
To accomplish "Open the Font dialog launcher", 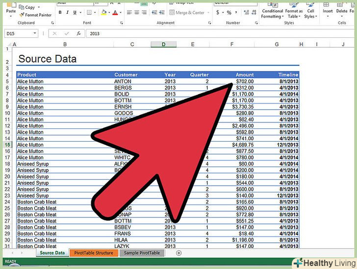I will pos(122,23).
